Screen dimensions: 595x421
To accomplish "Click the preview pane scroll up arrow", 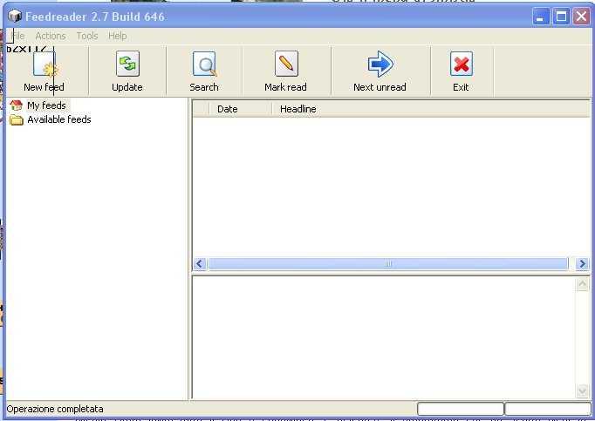I will click(583, 285).
